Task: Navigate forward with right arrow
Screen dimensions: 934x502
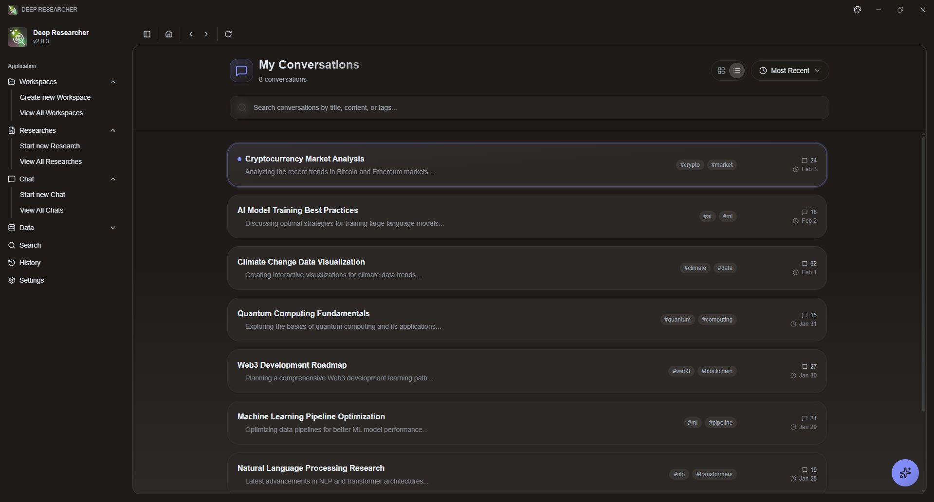Action: (x=206, y=34)
